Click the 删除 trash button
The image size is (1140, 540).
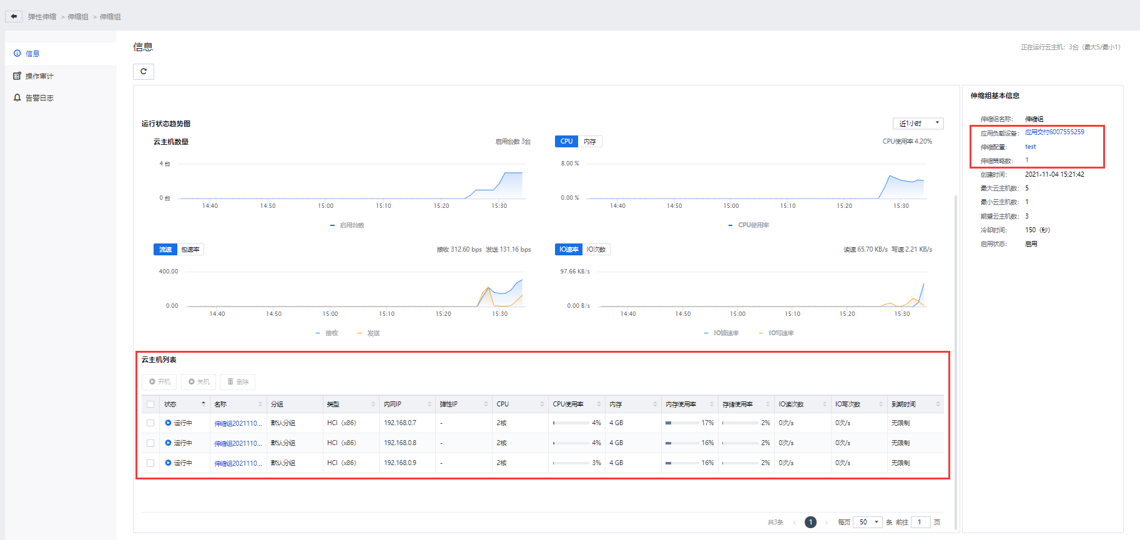coord(237,381)
